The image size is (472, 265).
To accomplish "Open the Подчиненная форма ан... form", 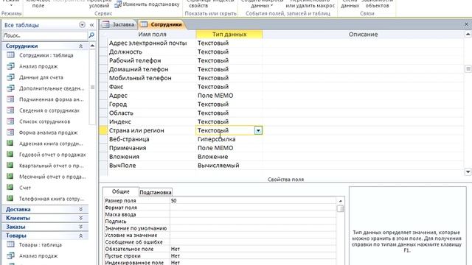I will (51, 99).
